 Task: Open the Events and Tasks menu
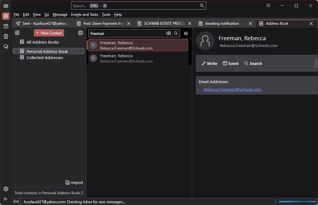tap(85, 15)
